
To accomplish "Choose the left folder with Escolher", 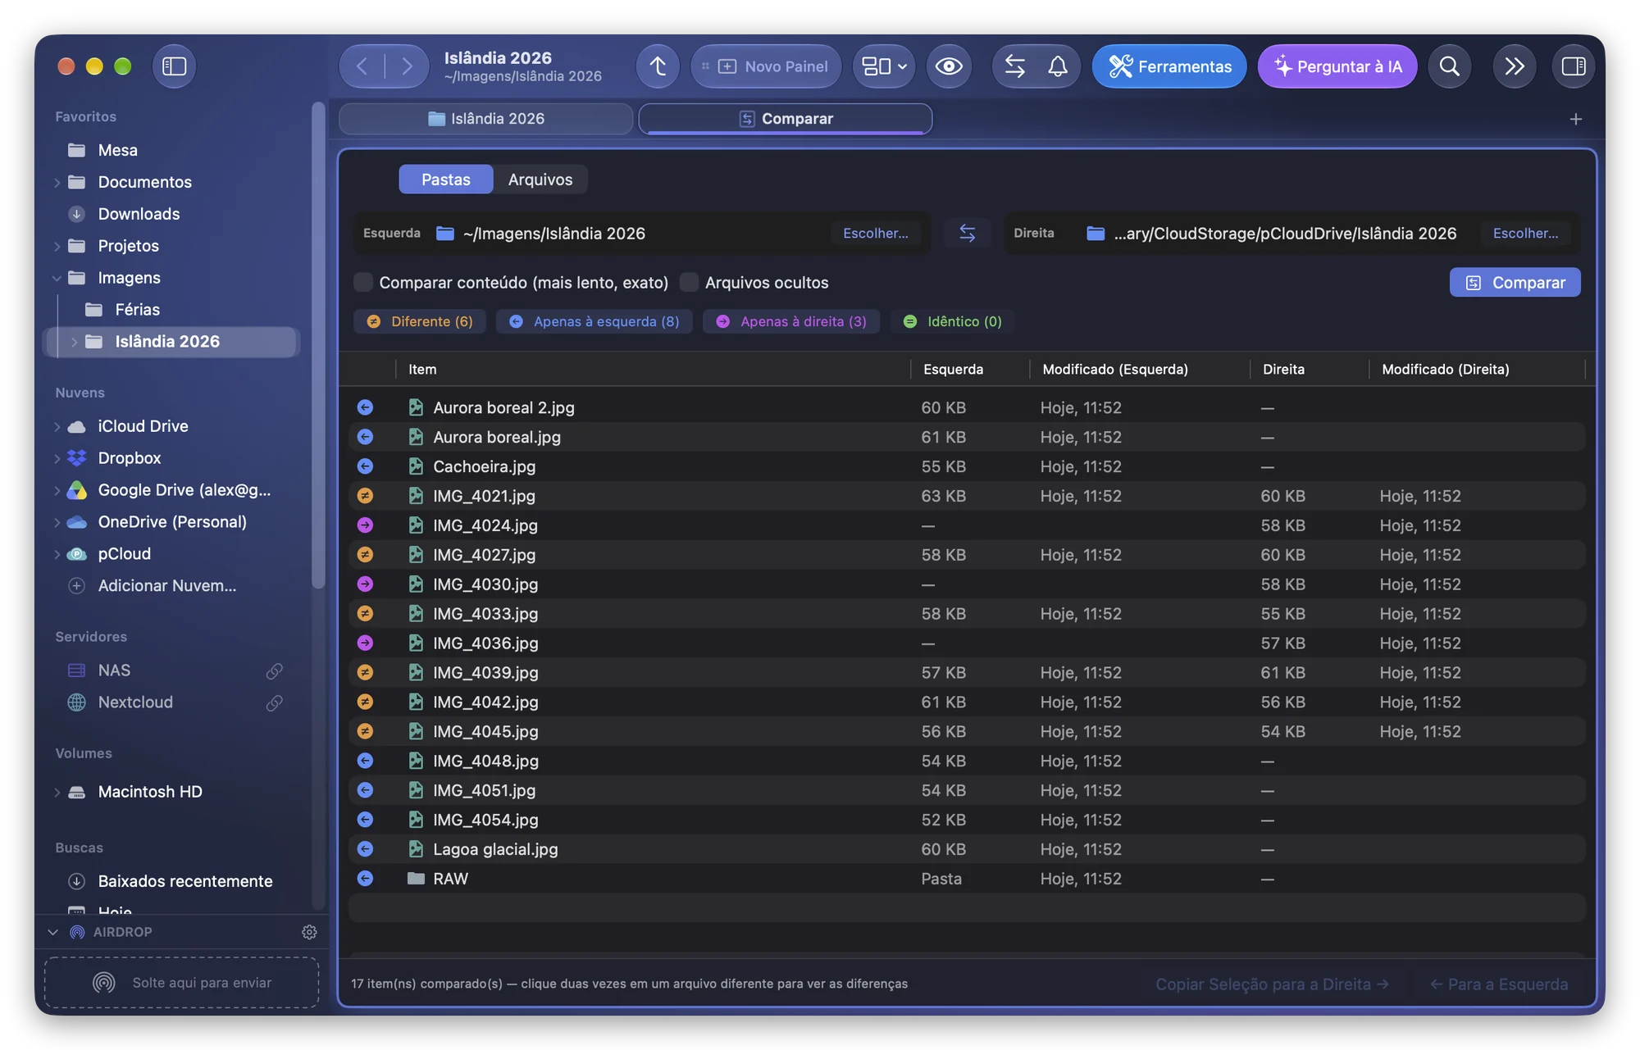I will (x=875, y=234).
